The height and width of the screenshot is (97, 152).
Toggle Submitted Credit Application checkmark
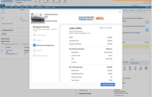pos(34,45)
